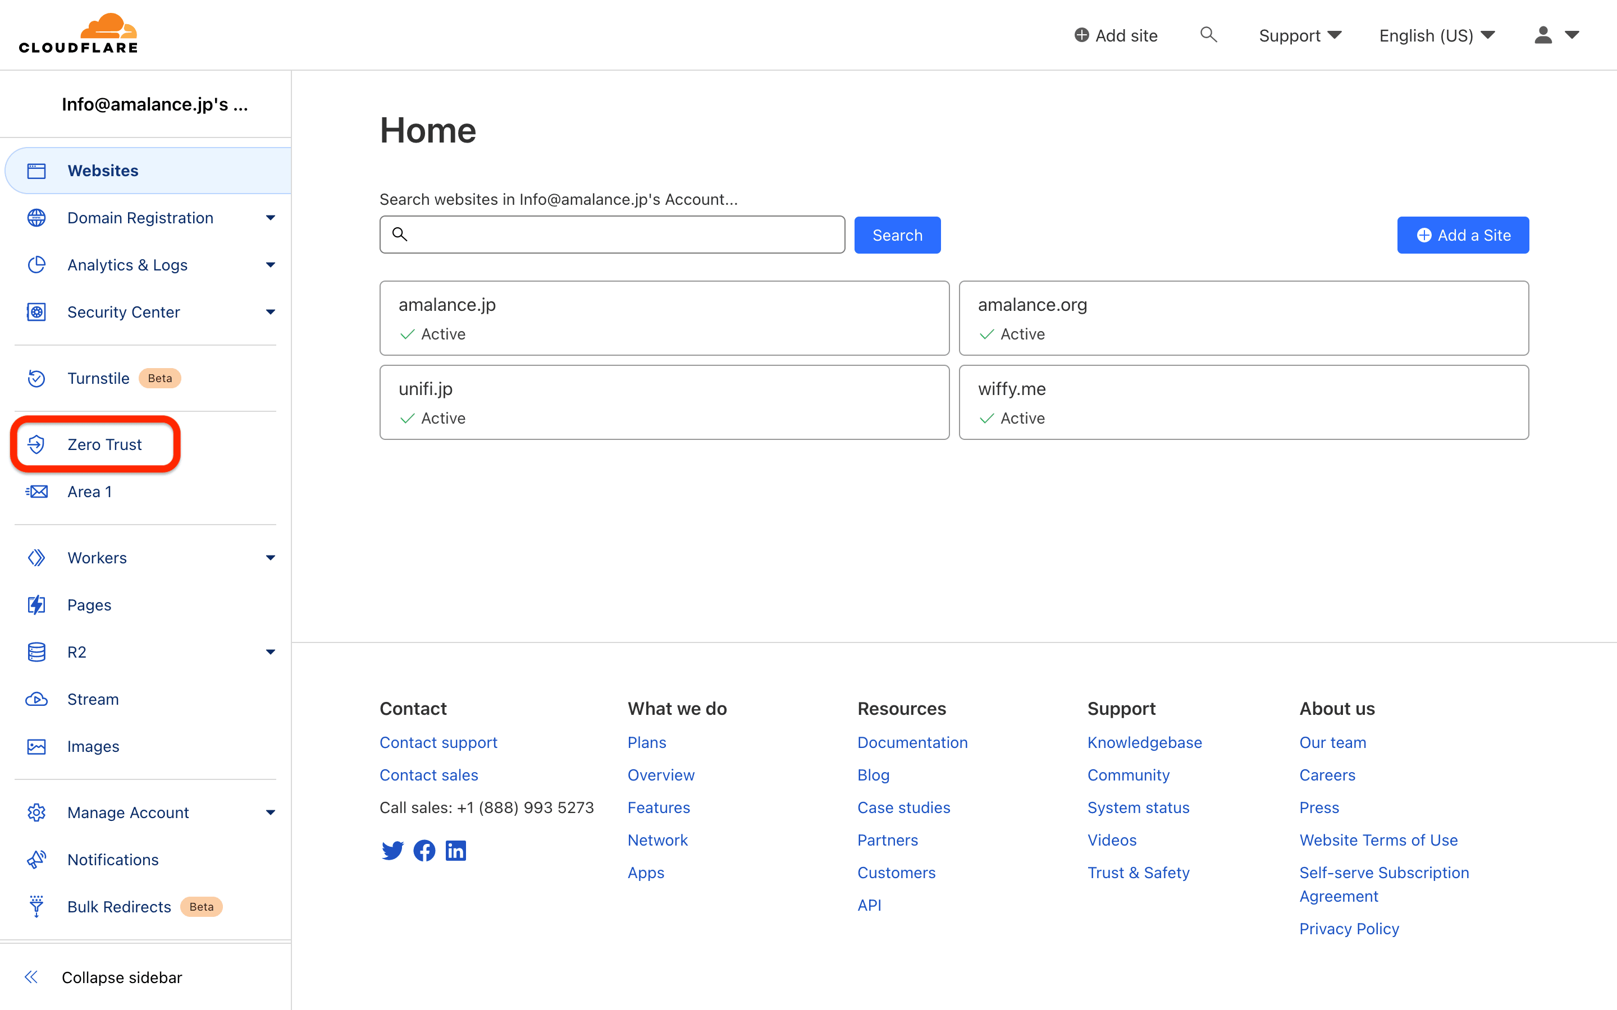Click the Zero Trust shield icon

click(x=36, y=444)
